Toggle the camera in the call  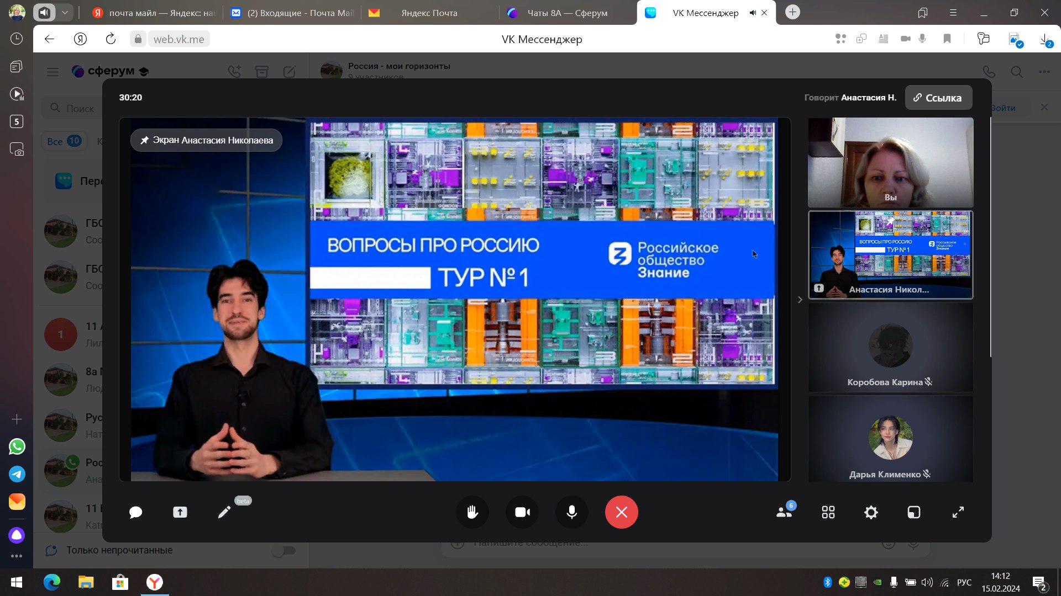click(x=522, y=512)
